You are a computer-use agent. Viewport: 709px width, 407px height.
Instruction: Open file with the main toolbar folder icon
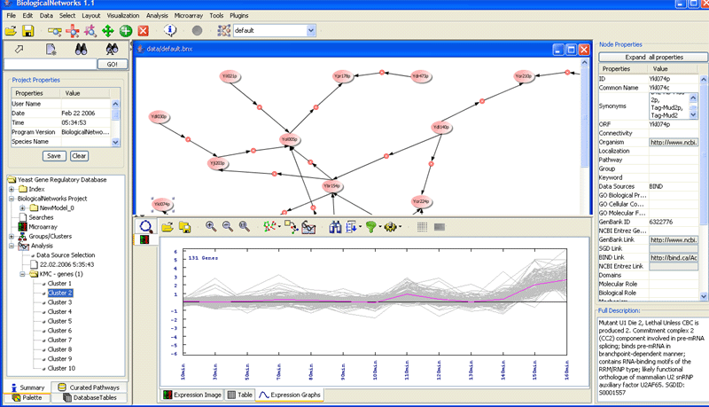11,31
